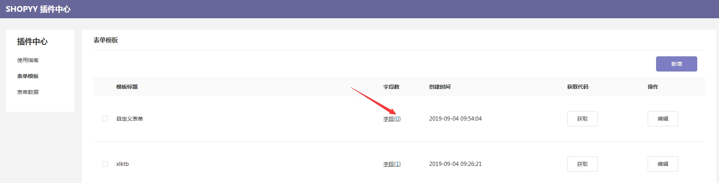Click the 模板标题 column header
The image size is (719, 183).
(127, 87)
